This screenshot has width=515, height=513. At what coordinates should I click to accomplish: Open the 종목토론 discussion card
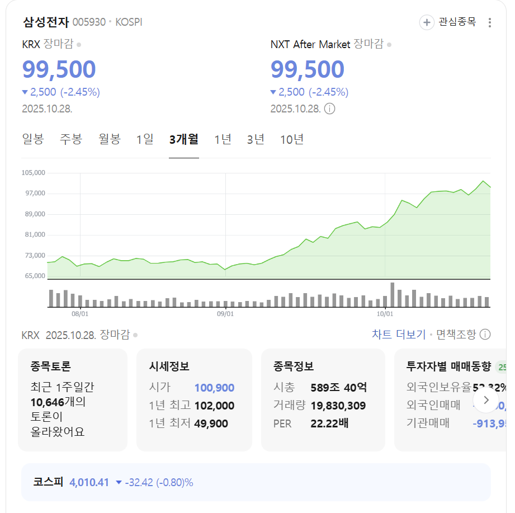pos(73,399)
